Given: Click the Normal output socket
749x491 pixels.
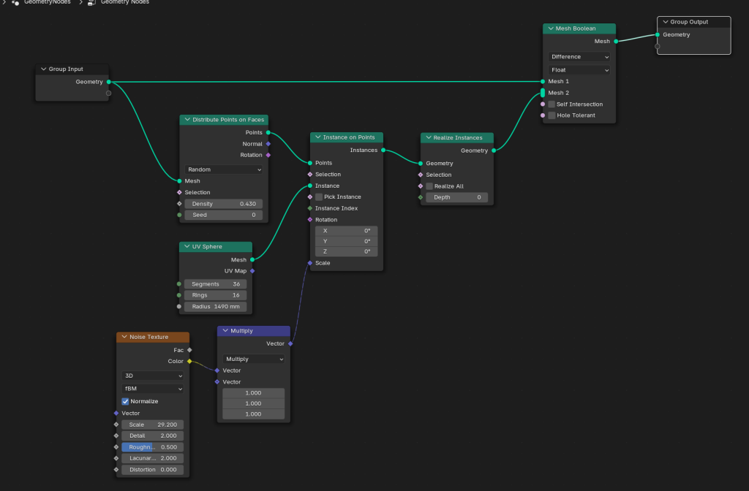Looking at the screenshot, I should [268, 144].
